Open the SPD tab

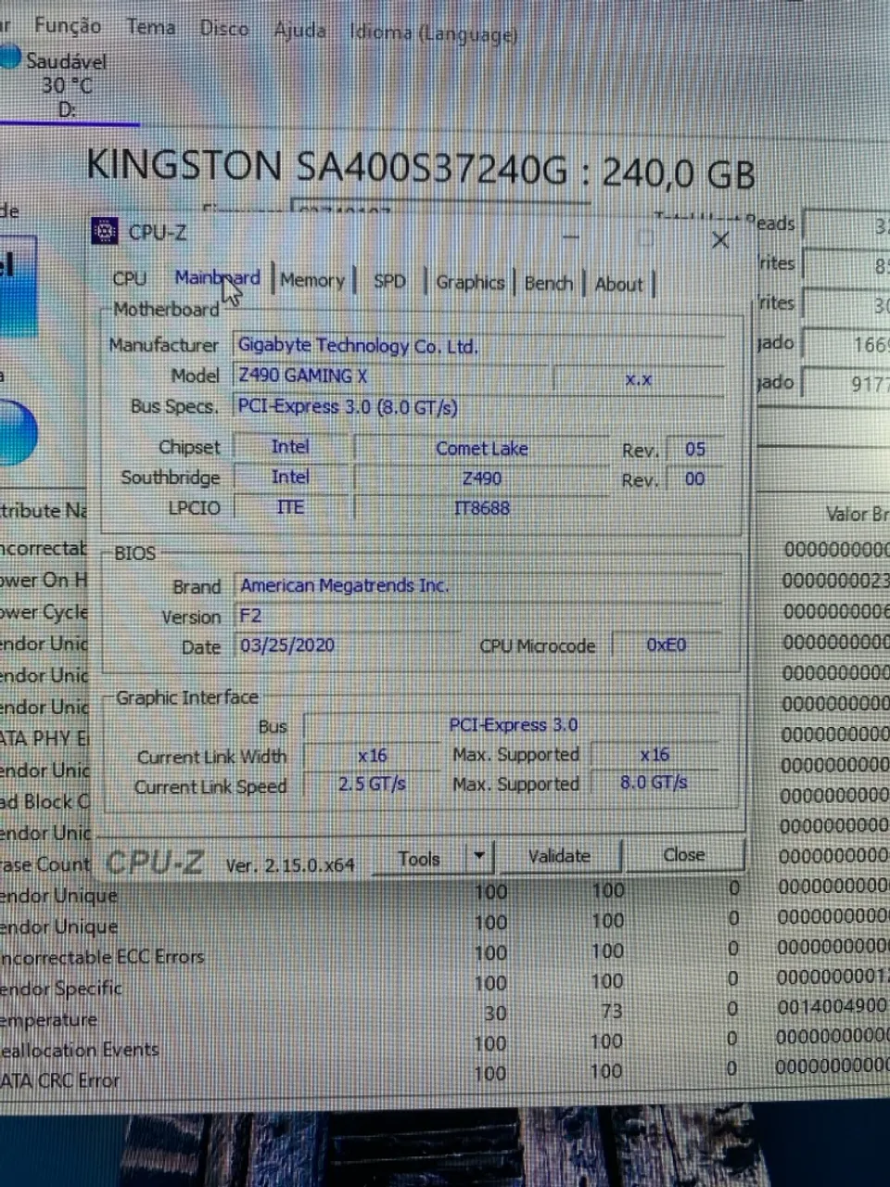[389, 281]
